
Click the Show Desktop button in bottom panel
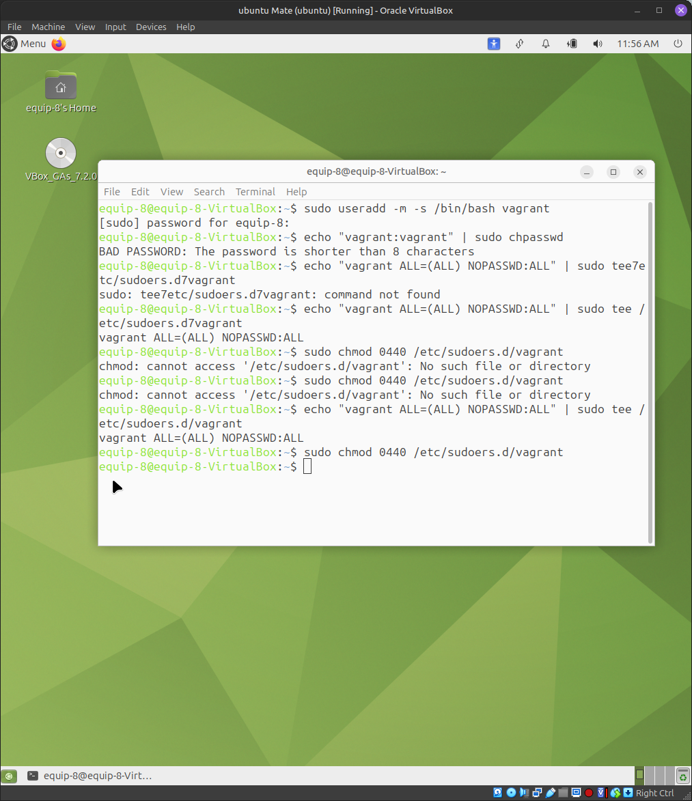click(9, 776)
